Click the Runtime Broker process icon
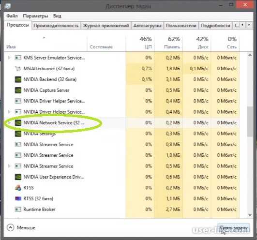Viewport: 257px width, 240px height. pyautogui.click(x=18, y=210)
